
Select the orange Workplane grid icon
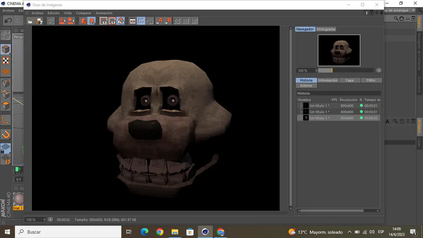pos(6,72)
